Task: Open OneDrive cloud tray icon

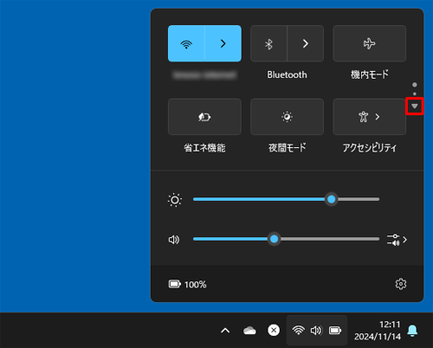Action: pyautogui.click(x=249, y=331)
